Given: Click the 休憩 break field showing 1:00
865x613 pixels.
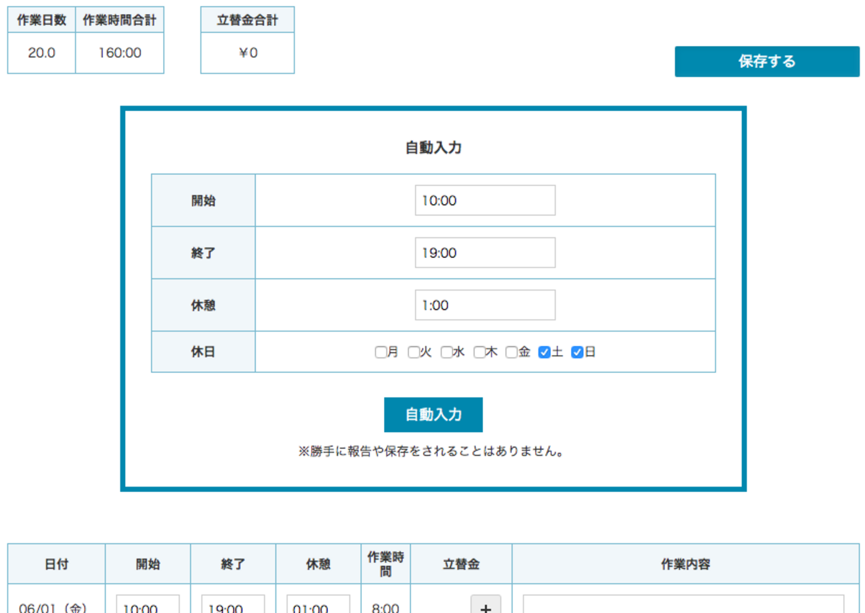Looking at the screenshot, I should (485, 304).
